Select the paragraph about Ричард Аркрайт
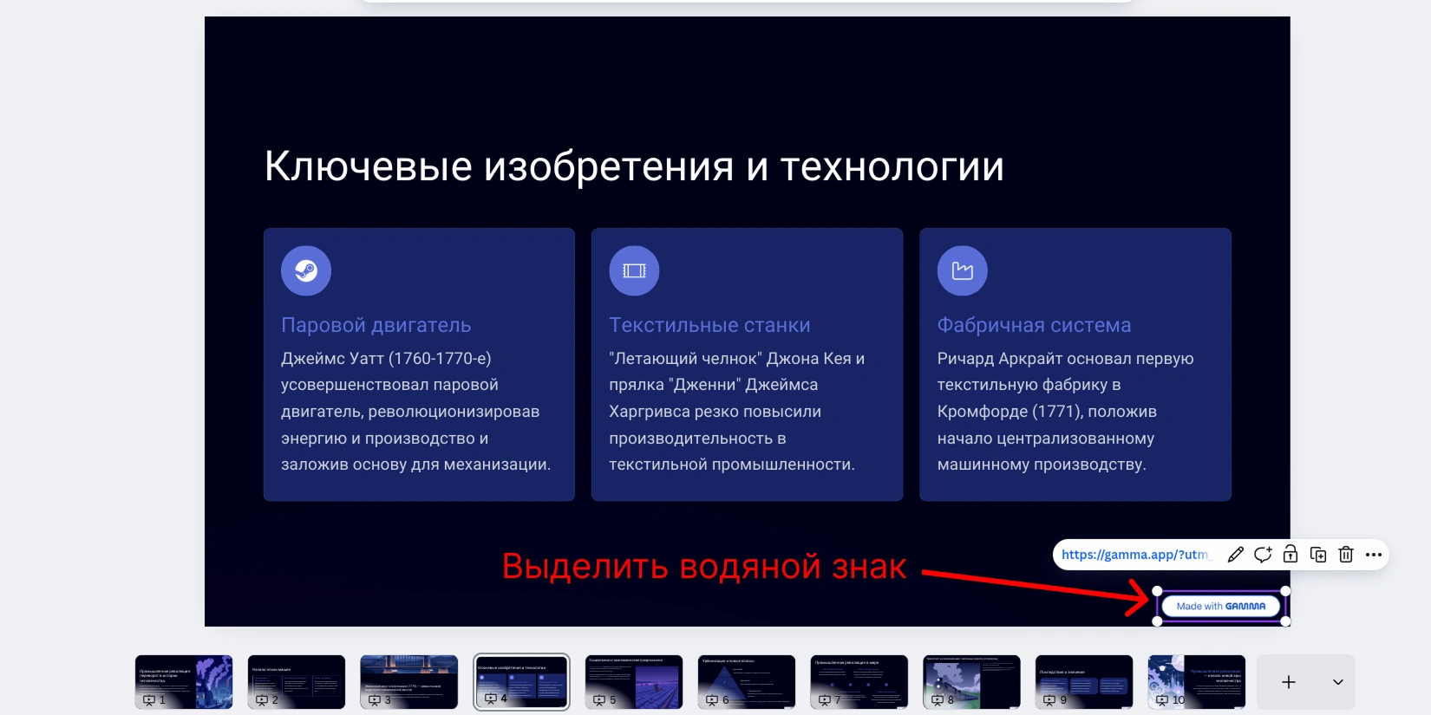This screenshot has width=1431, height=715. point(1066,412)
